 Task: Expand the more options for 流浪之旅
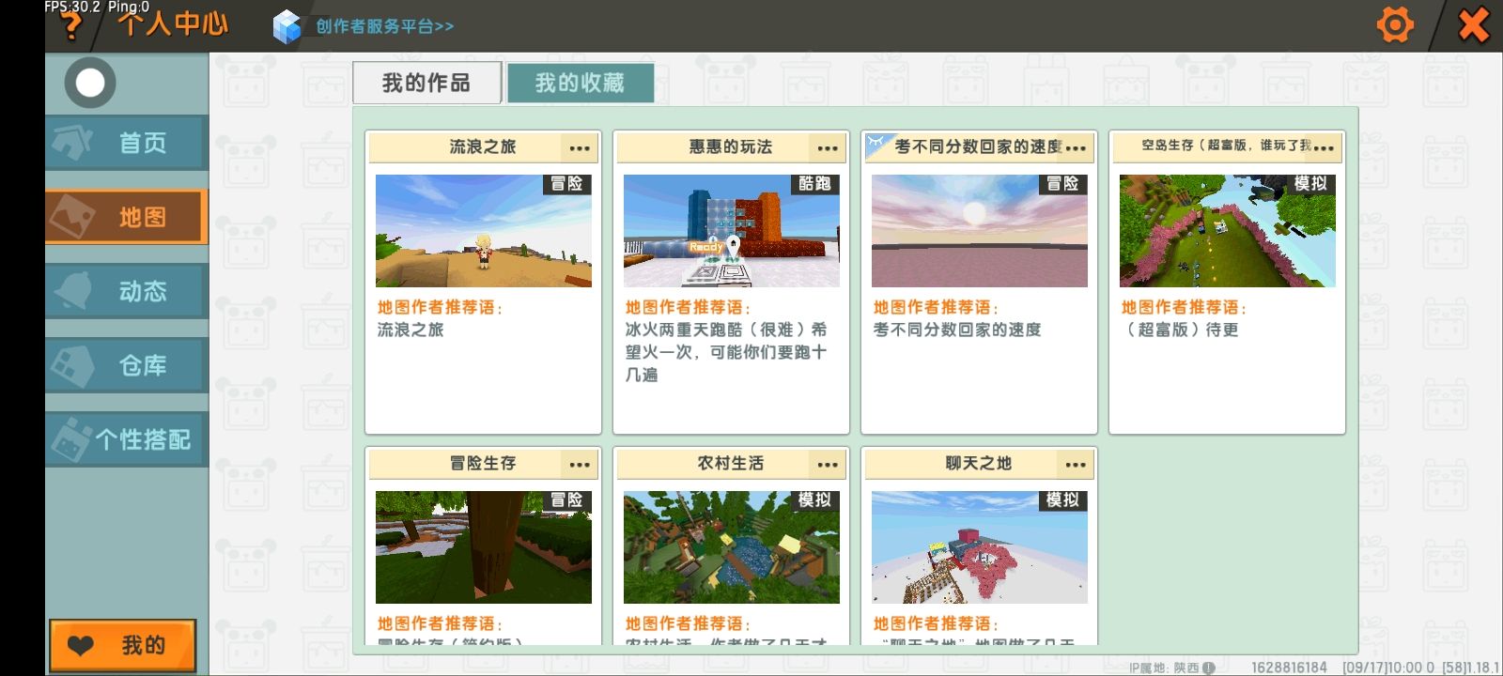[580, 147]
